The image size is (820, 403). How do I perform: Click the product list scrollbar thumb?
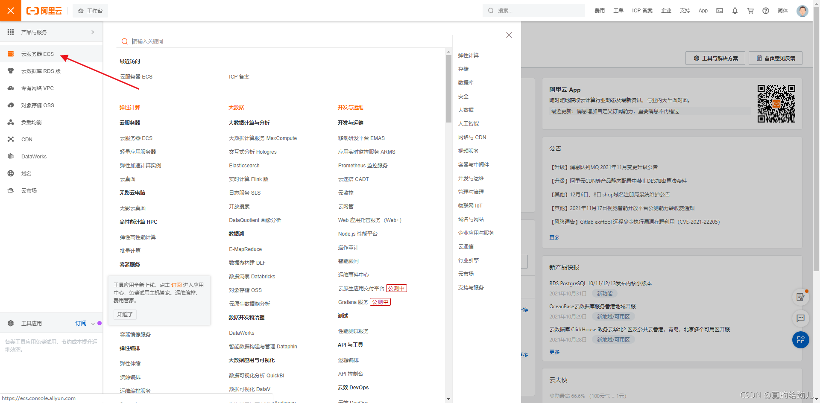click(448, 89)
